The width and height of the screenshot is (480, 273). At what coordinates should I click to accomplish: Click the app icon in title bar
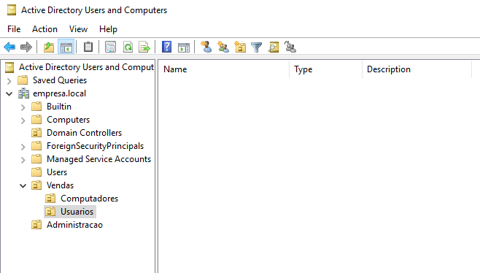click(x=12, y=9)
